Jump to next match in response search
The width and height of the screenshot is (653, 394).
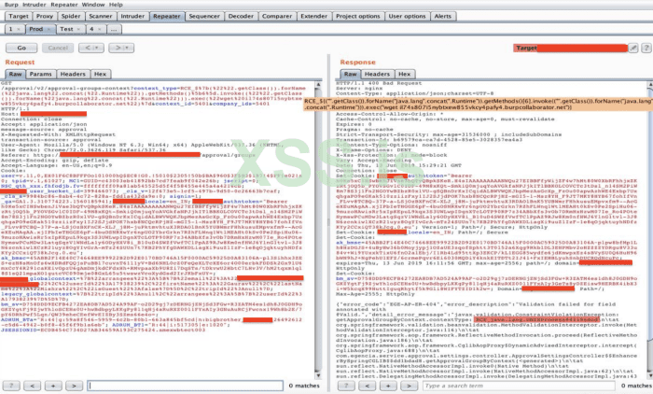409,386
